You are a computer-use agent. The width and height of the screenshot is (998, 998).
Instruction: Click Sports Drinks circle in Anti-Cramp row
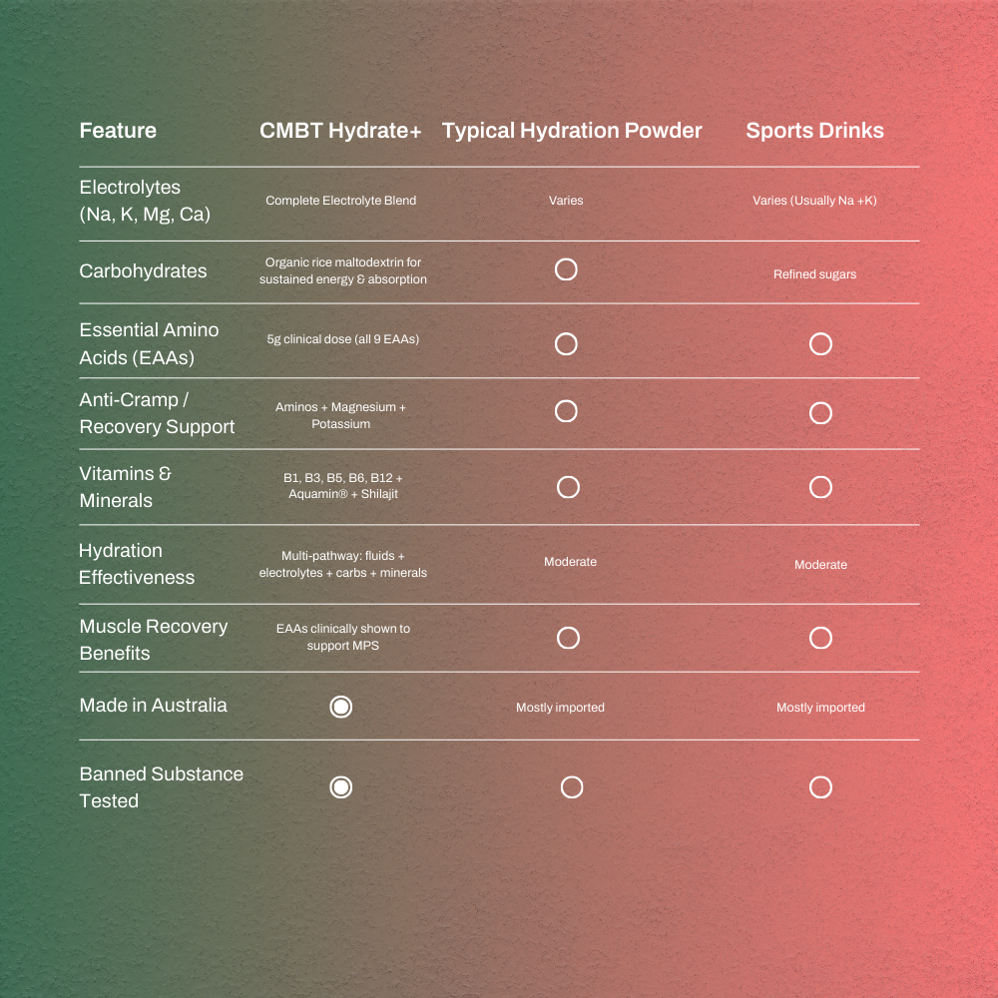pyautogui.click(x=820, y=413)
